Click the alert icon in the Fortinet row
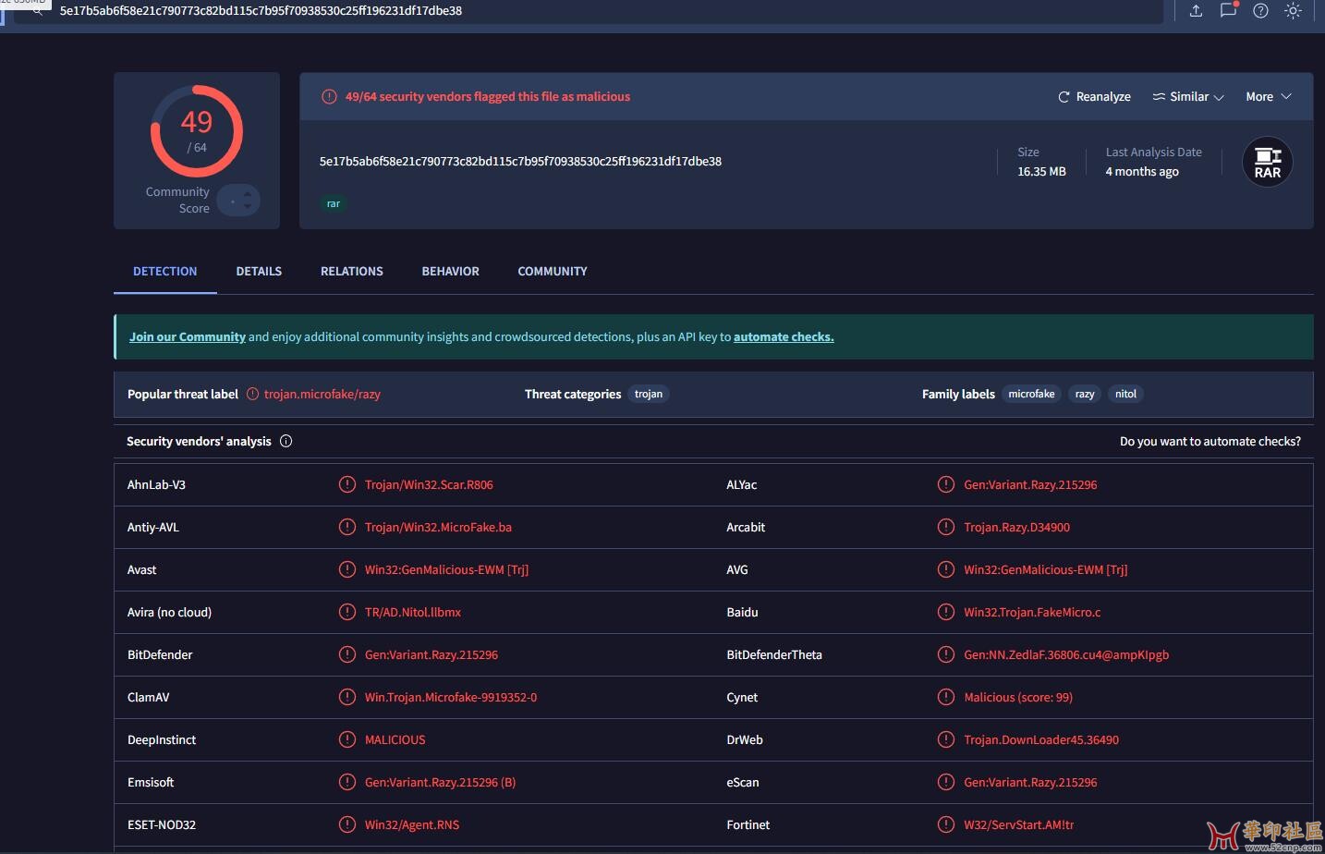1325x854 pixels. (946, 824)
